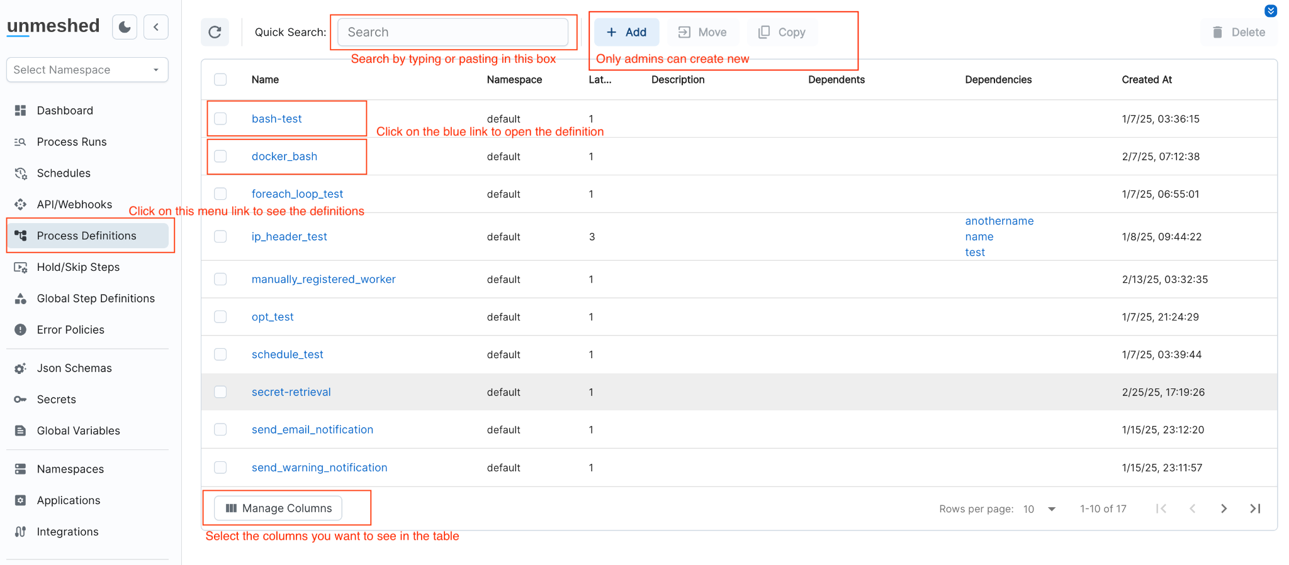Click the refresh icon beside Quick Search
Viewport: 1289px width, 565px height.
tap(215, 32)
